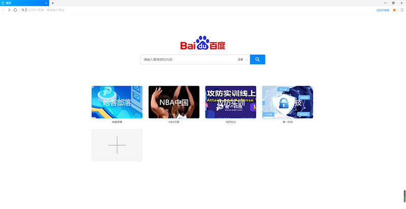Open the NBA中国 shortcut tile
406x209 pixels.
174,102
